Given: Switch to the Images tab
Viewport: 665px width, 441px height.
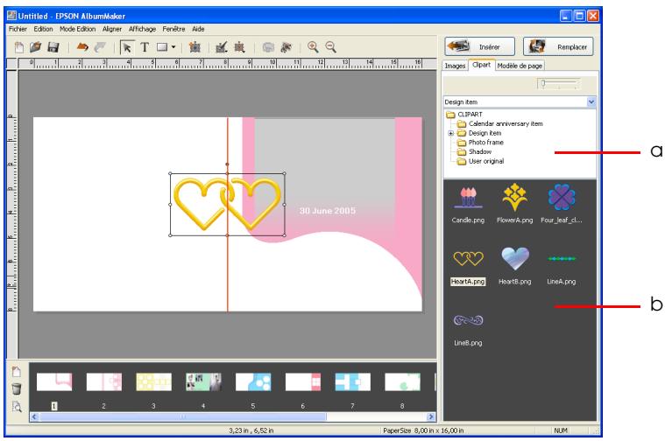Looking at the screenshot, I should pyautogui.click(x=455, y=66).
